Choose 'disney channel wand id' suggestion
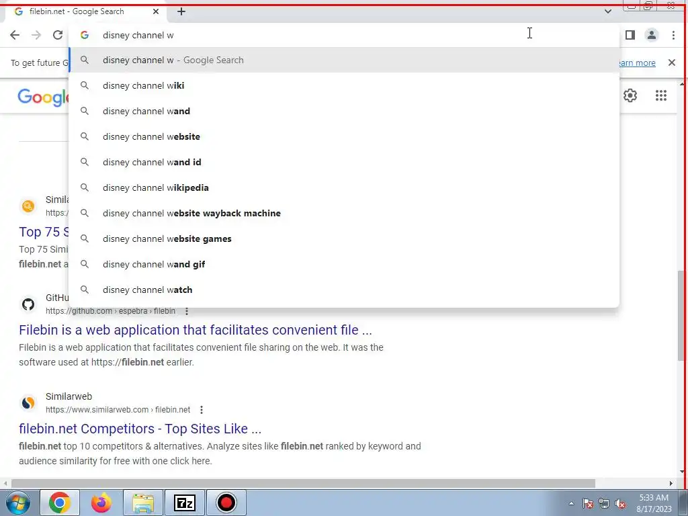 (x=345, y=163)
